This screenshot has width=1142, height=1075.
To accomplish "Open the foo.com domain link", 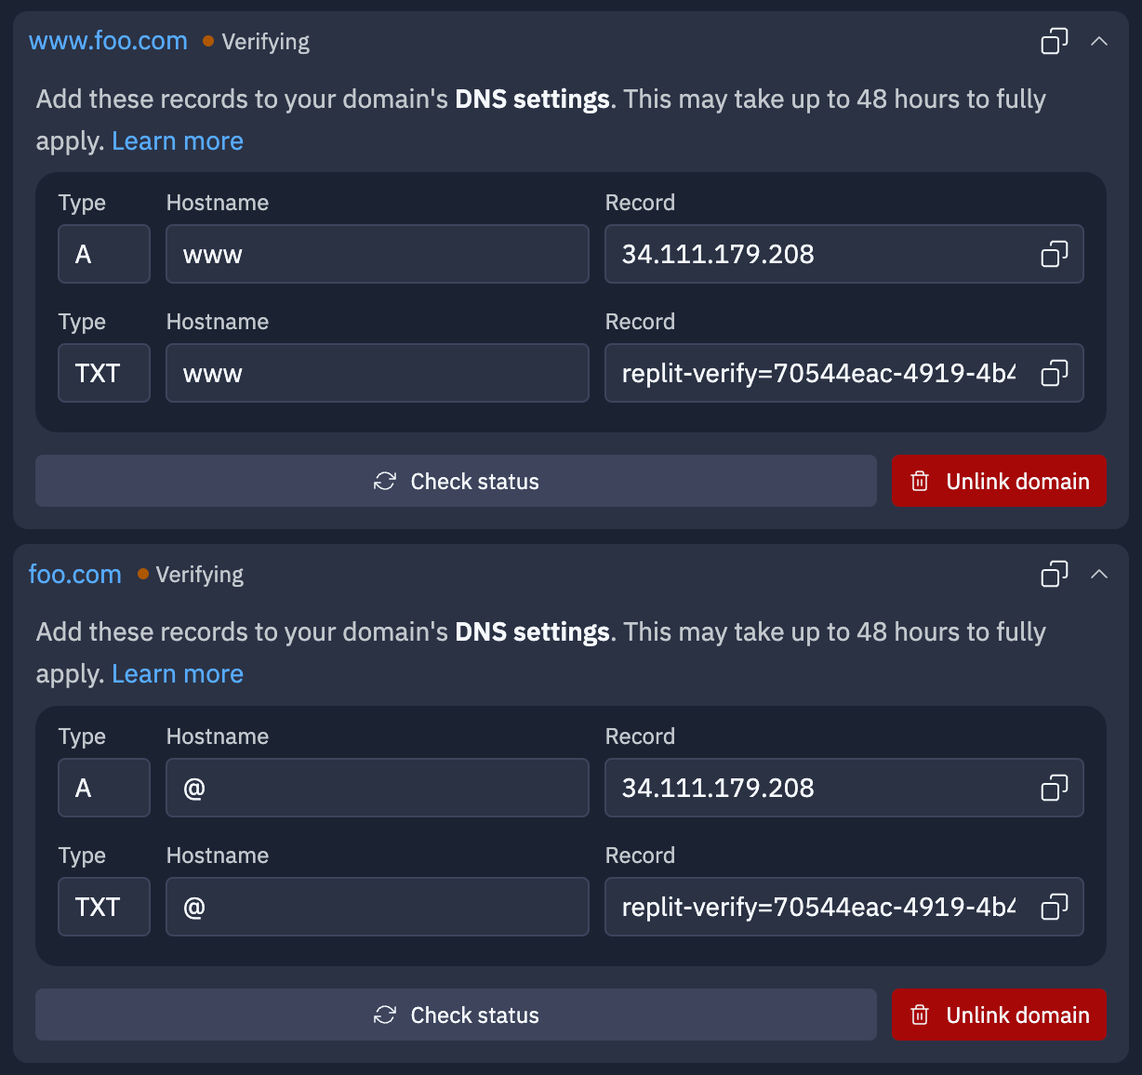I will [x=75, y=574].
